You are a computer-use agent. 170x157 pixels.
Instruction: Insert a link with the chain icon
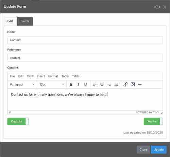point(125,84)
